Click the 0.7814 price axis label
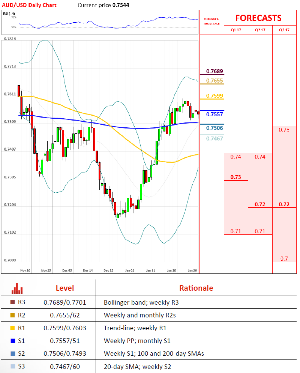 tap(10, 39)
